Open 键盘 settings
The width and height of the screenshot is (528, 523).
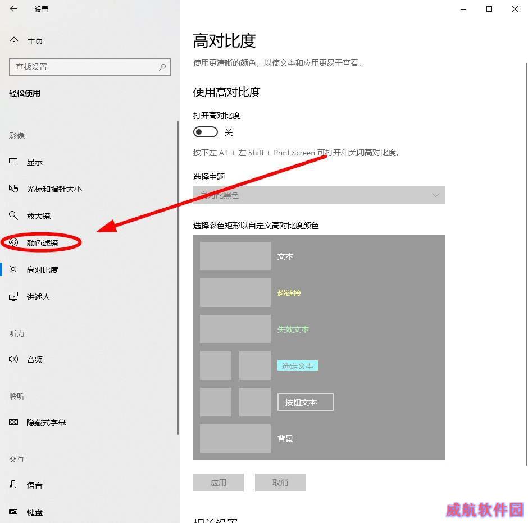point(35,512)
